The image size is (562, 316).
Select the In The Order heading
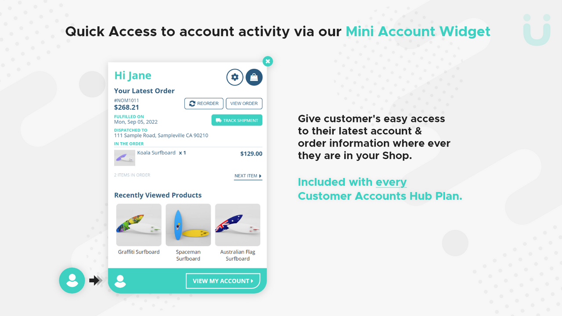coord(129,144)
